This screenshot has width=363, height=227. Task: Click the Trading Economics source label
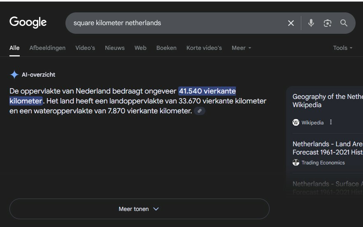tap(323, 163)
